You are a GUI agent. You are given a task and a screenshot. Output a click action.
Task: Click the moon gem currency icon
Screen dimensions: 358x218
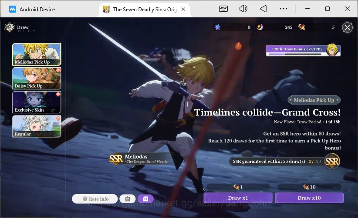click(260, 27)
